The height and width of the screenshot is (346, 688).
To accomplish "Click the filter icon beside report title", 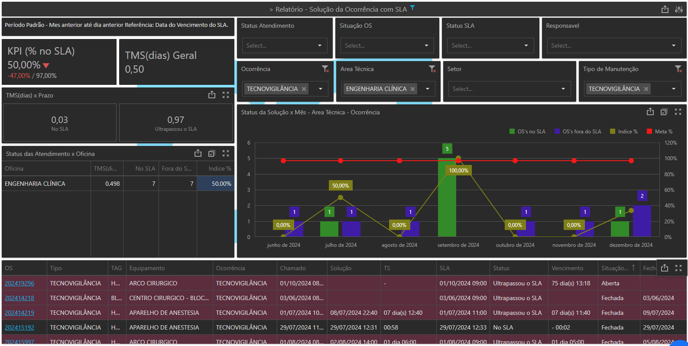I will point(412,8).
